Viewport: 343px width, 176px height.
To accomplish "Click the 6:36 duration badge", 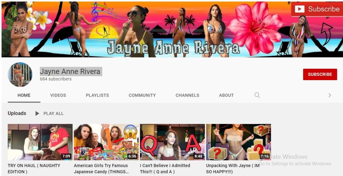I will pos(132,156).
